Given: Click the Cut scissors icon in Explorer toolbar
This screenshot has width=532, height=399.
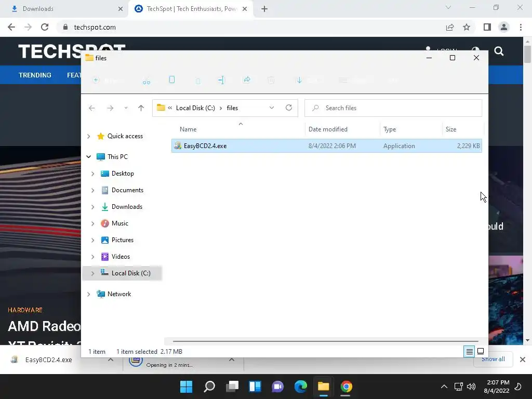Looking at the screenshot, I should pyautogui.click(x=146, y=81).
